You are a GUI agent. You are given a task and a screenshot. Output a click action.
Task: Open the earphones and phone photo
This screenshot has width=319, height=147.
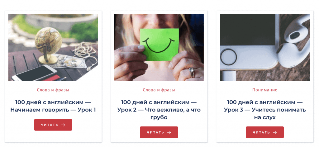click(x=265, y=48)
